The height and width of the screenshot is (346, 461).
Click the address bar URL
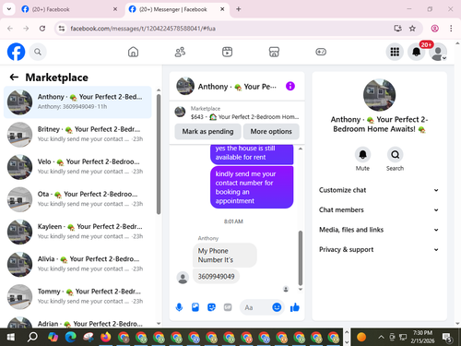pos(143,29)
